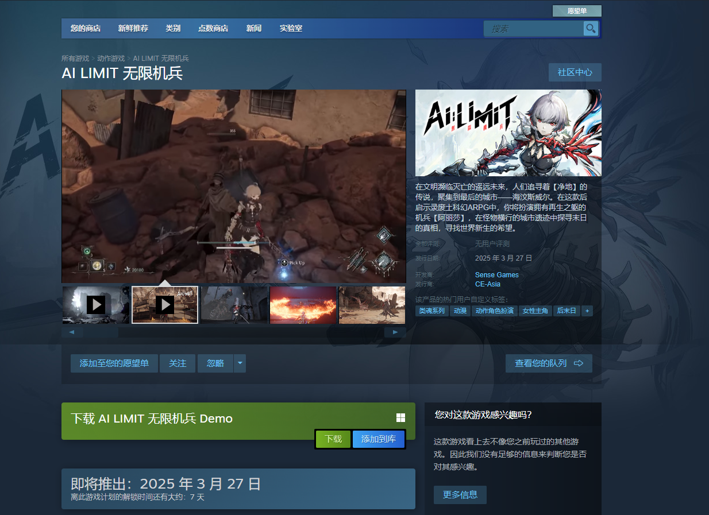The width and height of the screenshot is (709, 515).
Task: Click the 无用户评测 review text
Action: [492, 244]
